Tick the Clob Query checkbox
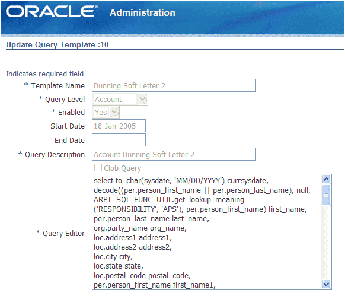Image resolution: width=345 pixels, height=306 pixels. pyautogui.click(x=98, y=168)
